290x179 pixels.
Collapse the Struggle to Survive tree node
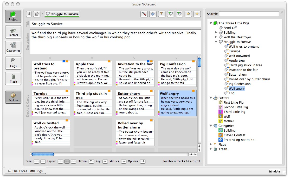point(216,42)
